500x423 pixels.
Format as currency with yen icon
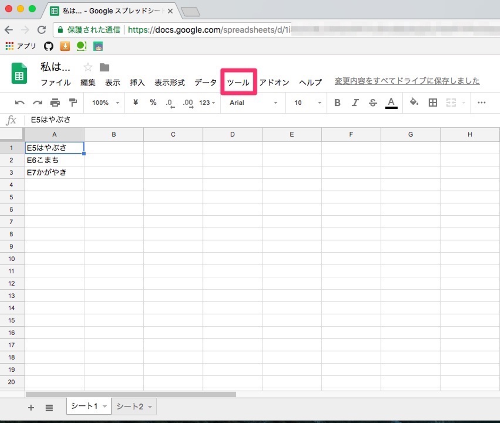(135, 102)
